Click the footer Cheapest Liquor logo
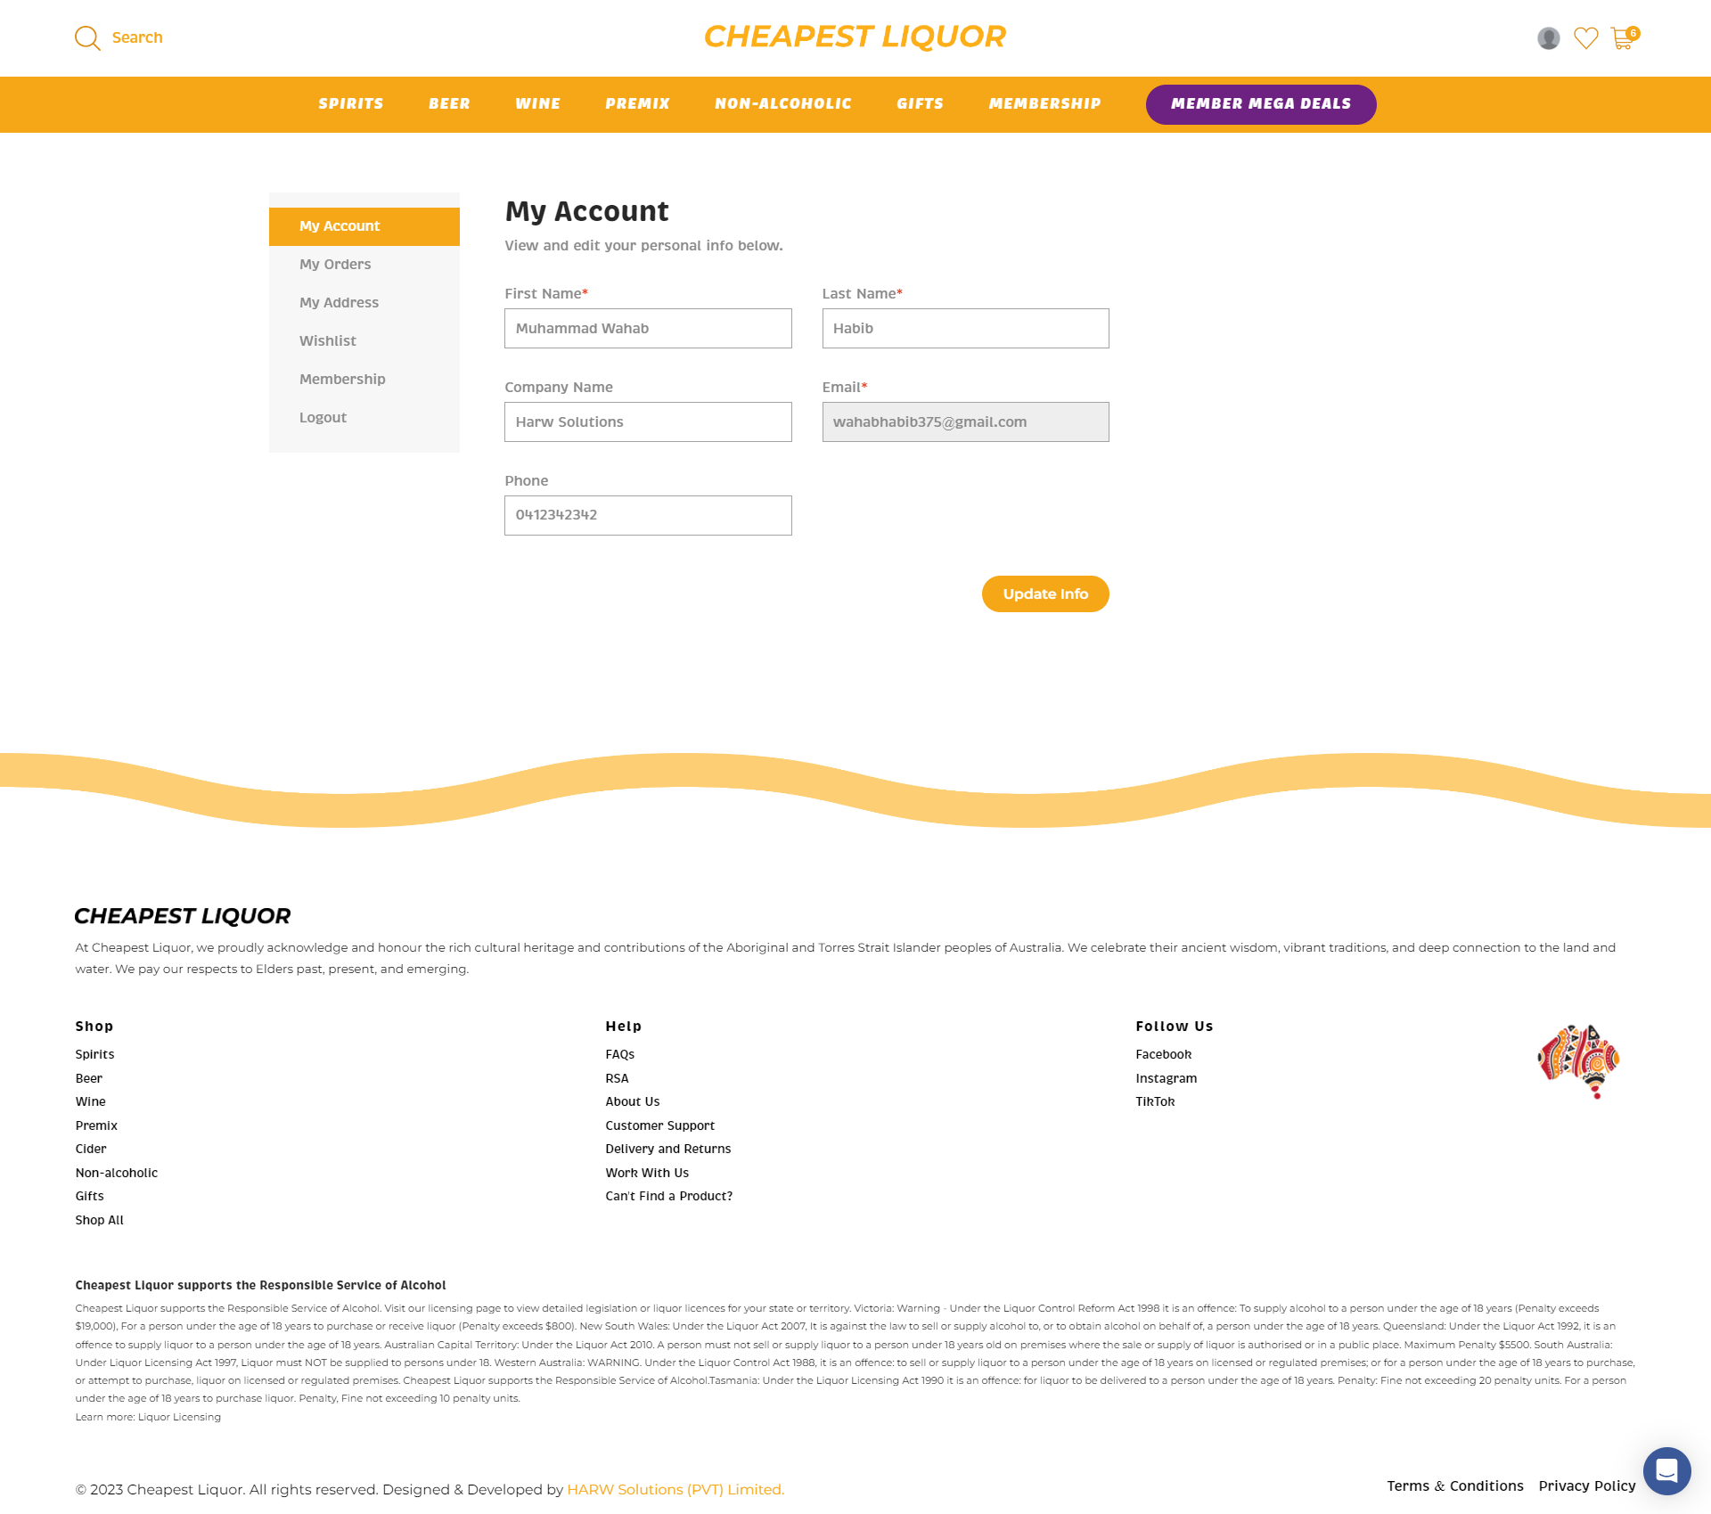 tap(183, 916)
